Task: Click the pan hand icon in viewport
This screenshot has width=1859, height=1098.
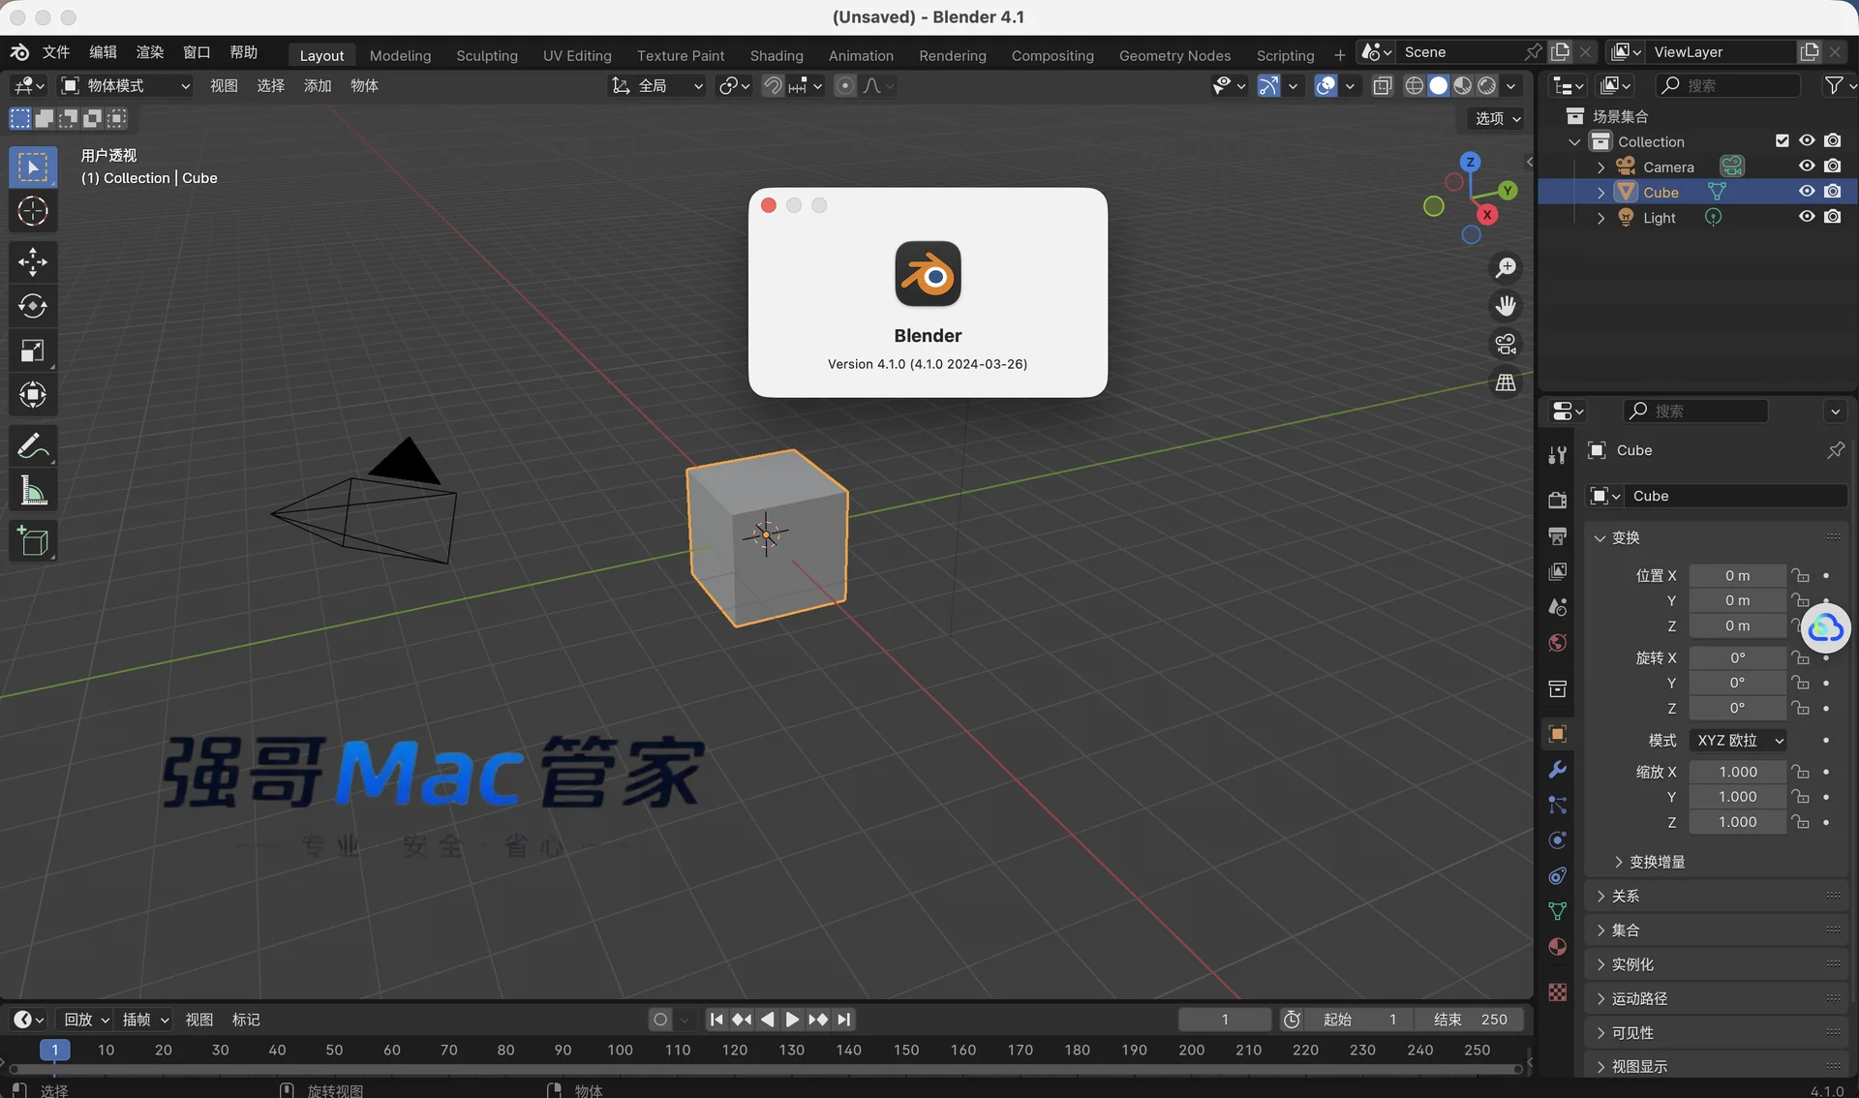Action: [1506, 306]
